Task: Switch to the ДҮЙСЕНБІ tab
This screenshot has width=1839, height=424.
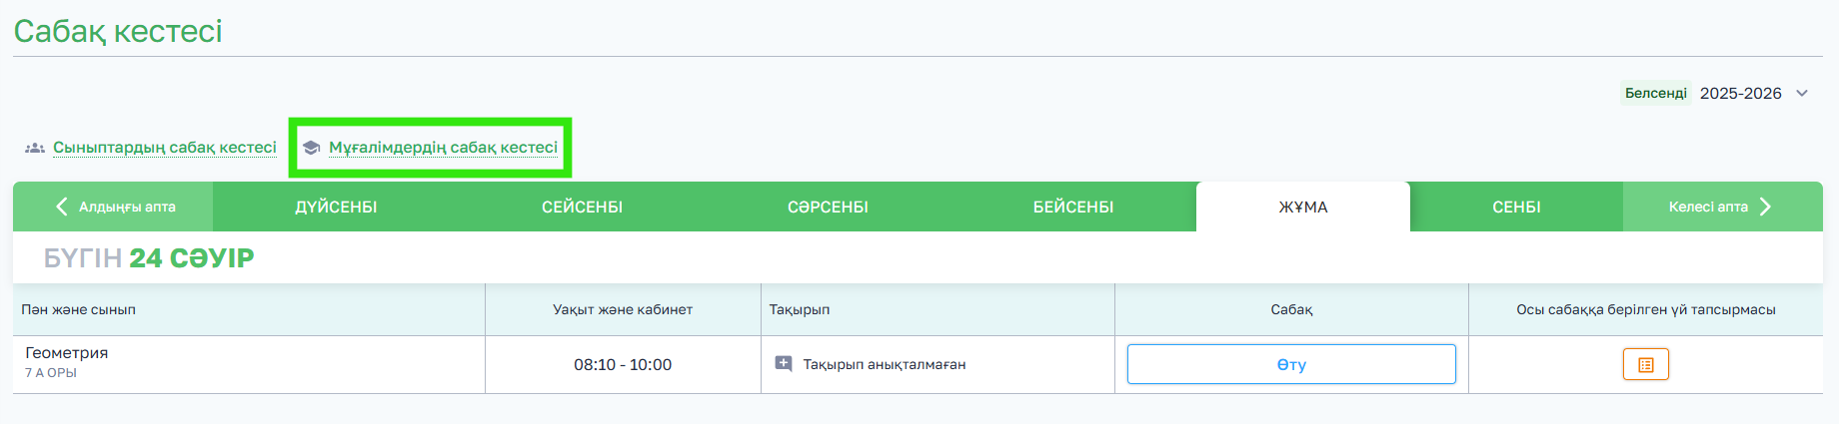Action: [336, 207]
